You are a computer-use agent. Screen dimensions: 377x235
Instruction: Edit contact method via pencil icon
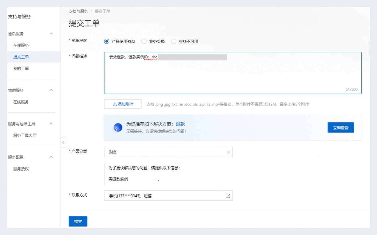click(x=228, y=196)
